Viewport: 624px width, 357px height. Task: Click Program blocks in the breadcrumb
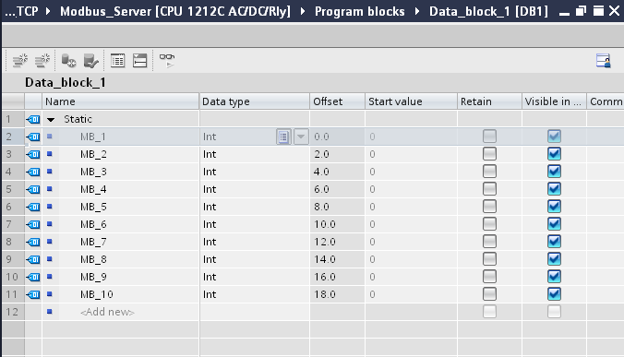[x=359, y=11]
